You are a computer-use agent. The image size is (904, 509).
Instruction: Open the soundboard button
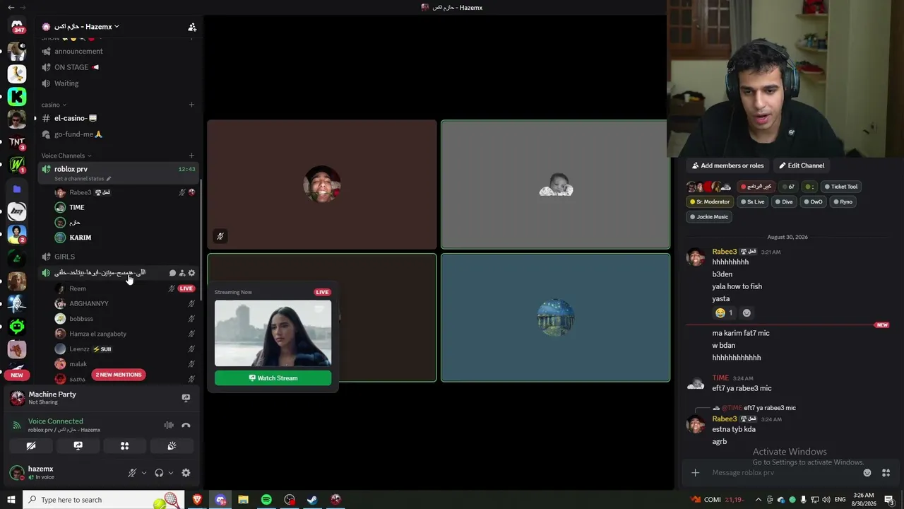172,446
